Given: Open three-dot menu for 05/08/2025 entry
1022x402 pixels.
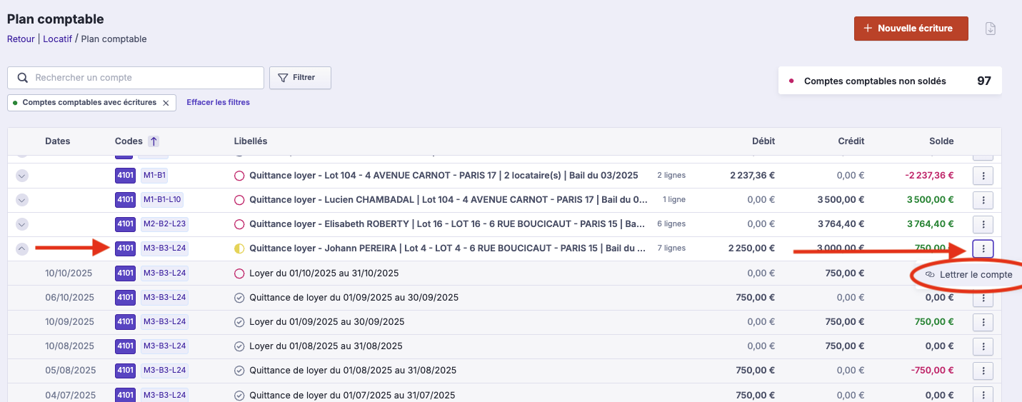Looking at the screenshot, I should [983, 371].
